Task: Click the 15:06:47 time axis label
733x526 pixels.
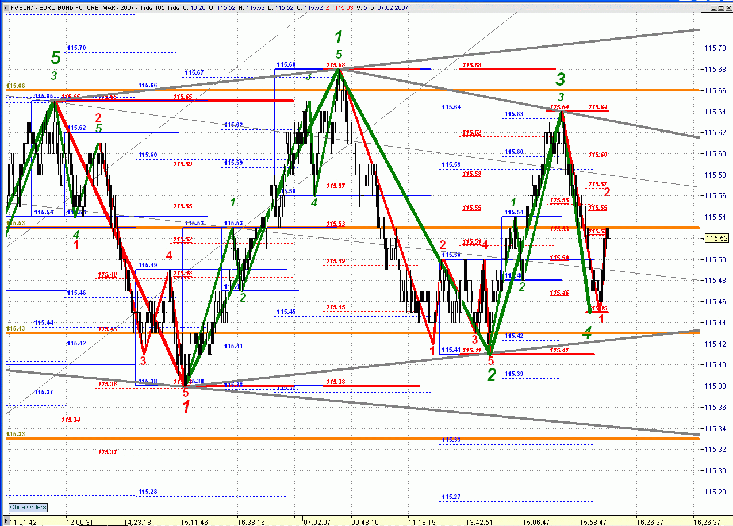Action: tap(536, 522)
